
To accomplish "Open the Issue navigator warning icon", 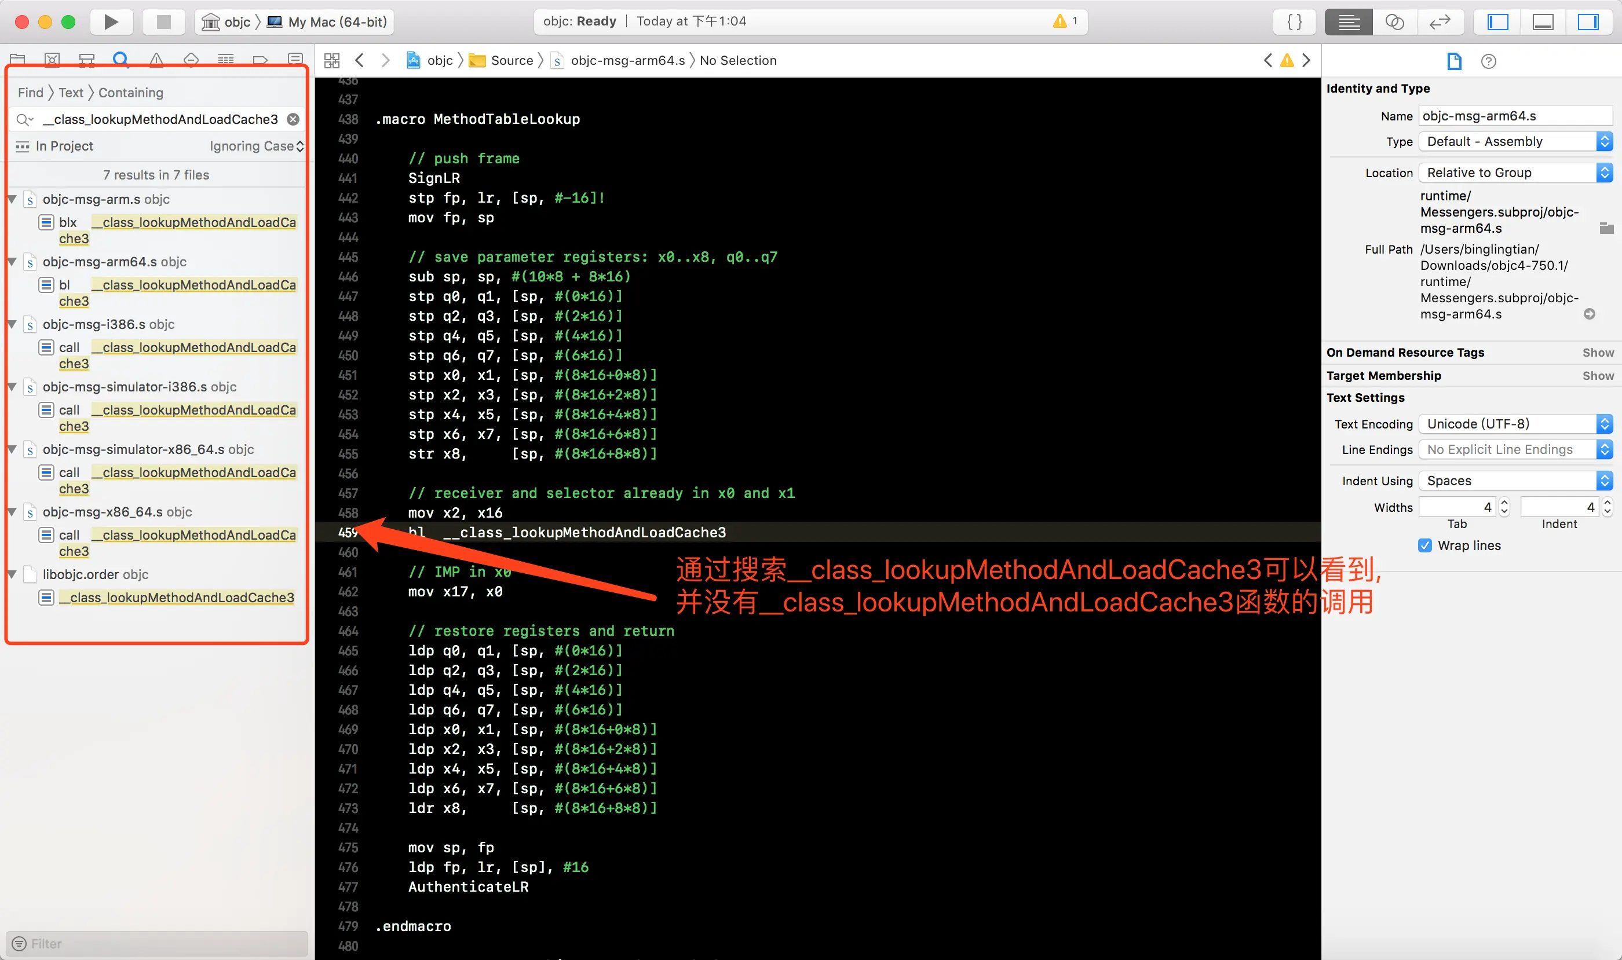I will 156,60.
